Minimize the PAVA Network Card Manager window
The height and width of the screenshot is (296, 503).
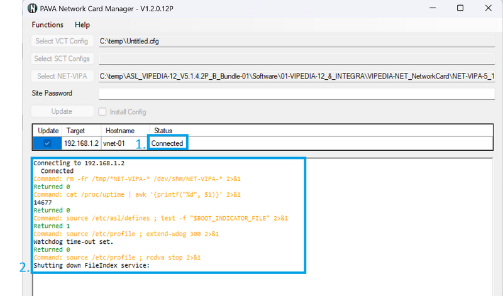[x=433, y=8]
